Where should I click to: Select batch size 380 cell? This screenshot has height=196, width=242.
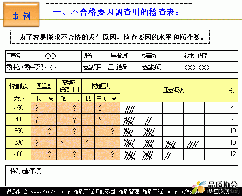click(18, 143)
